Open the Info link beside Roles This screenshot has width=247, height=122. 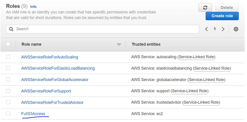click(33, 7)
